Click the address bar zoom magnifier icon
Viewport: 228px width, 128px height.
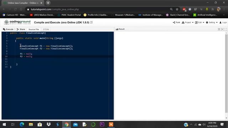point(171,9)
